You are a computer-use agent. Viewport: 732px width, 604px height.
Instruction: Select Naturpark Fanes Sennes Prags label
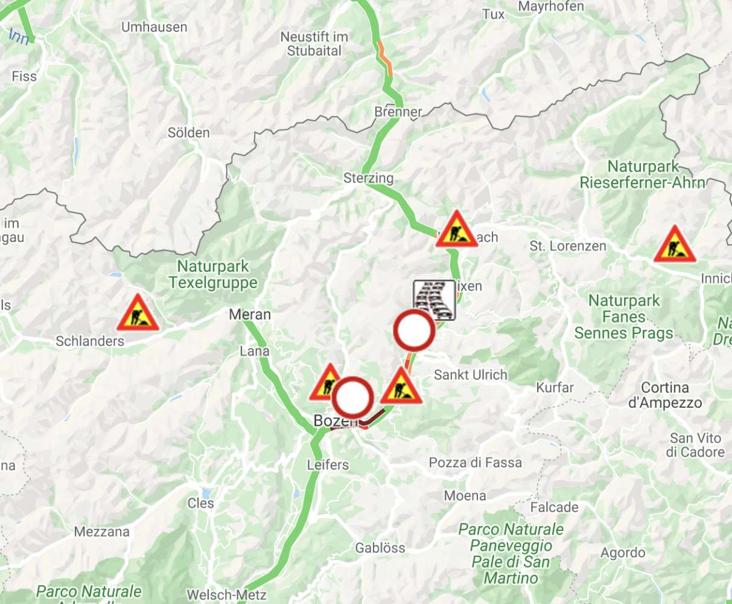click(624, 316)
